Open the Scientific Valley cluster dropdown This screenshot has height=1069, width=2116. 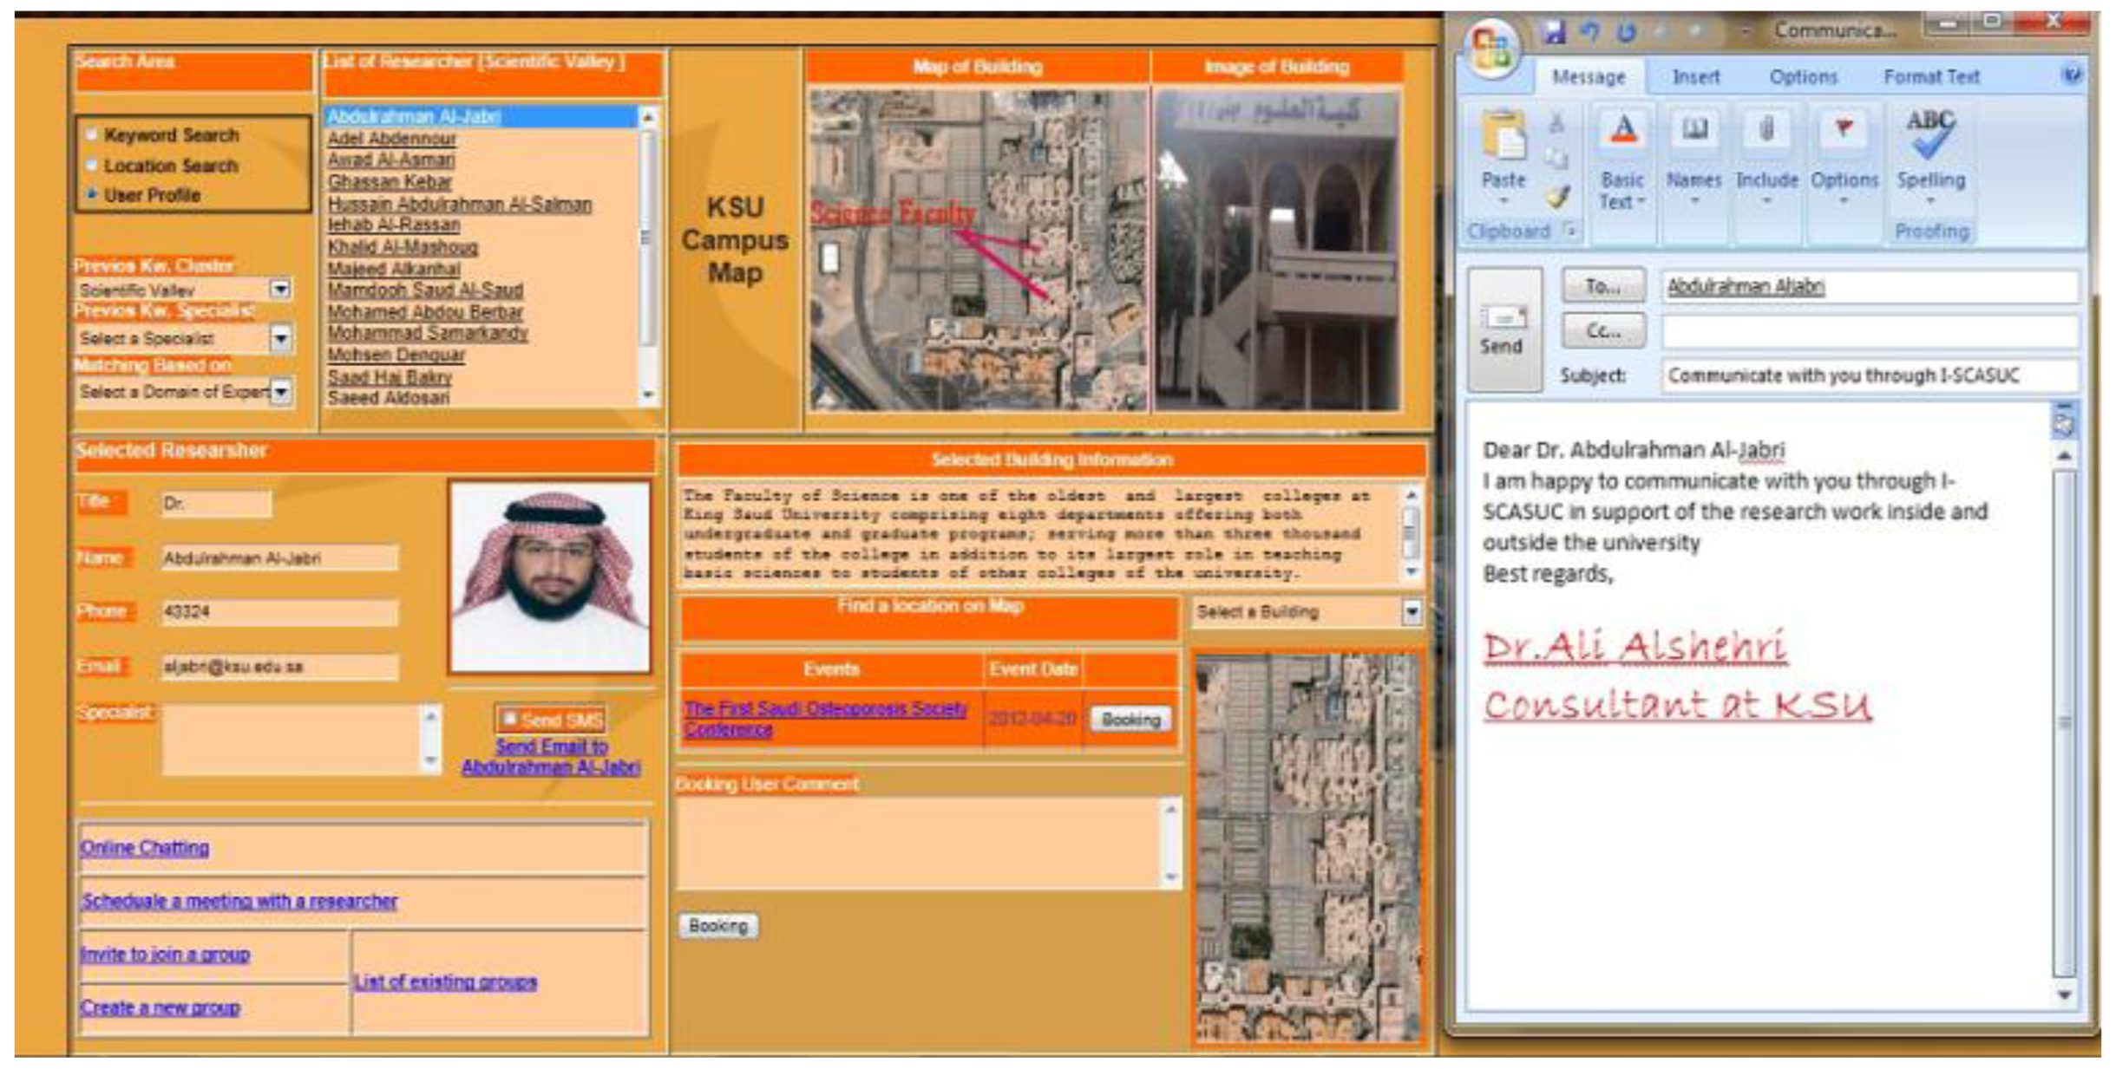tap(280, 289)
